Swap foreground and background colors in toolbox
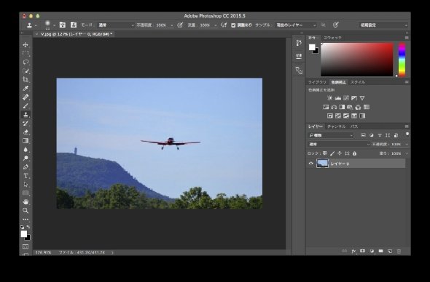 pos(28,227)
